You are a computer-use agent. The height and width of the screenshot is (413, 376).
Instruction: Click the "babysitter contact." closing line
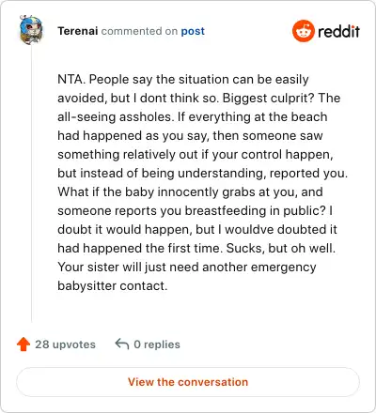113,285
